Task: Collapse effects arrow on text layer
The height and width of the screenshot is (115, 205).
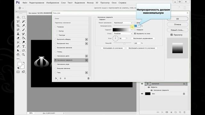Action: click(186, 84)
